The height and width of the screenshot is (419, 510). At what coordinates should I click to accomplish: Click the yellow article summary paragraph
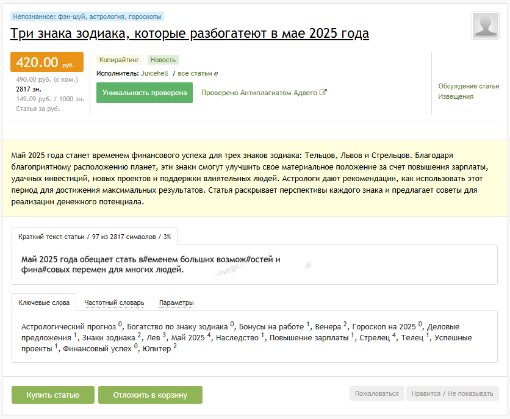(x=250, y=179)
